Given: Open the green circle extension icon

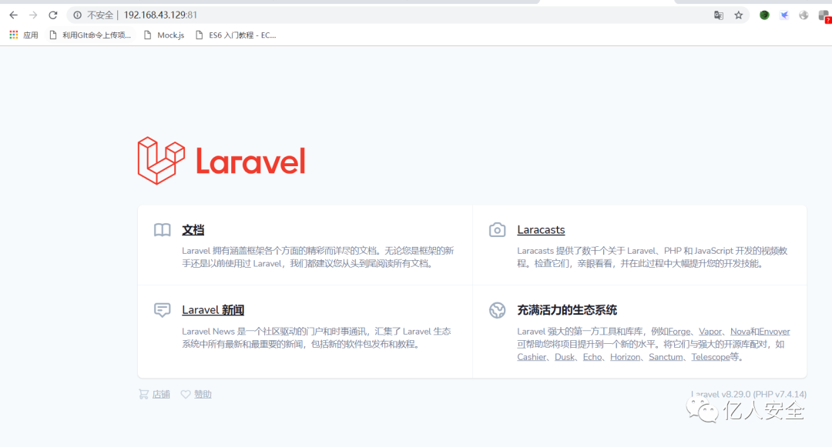Looking at the screenshot, I should coord(764,15).
